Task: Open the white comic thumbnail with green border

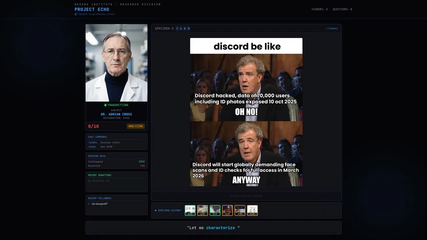Action: tap(190, 210)
